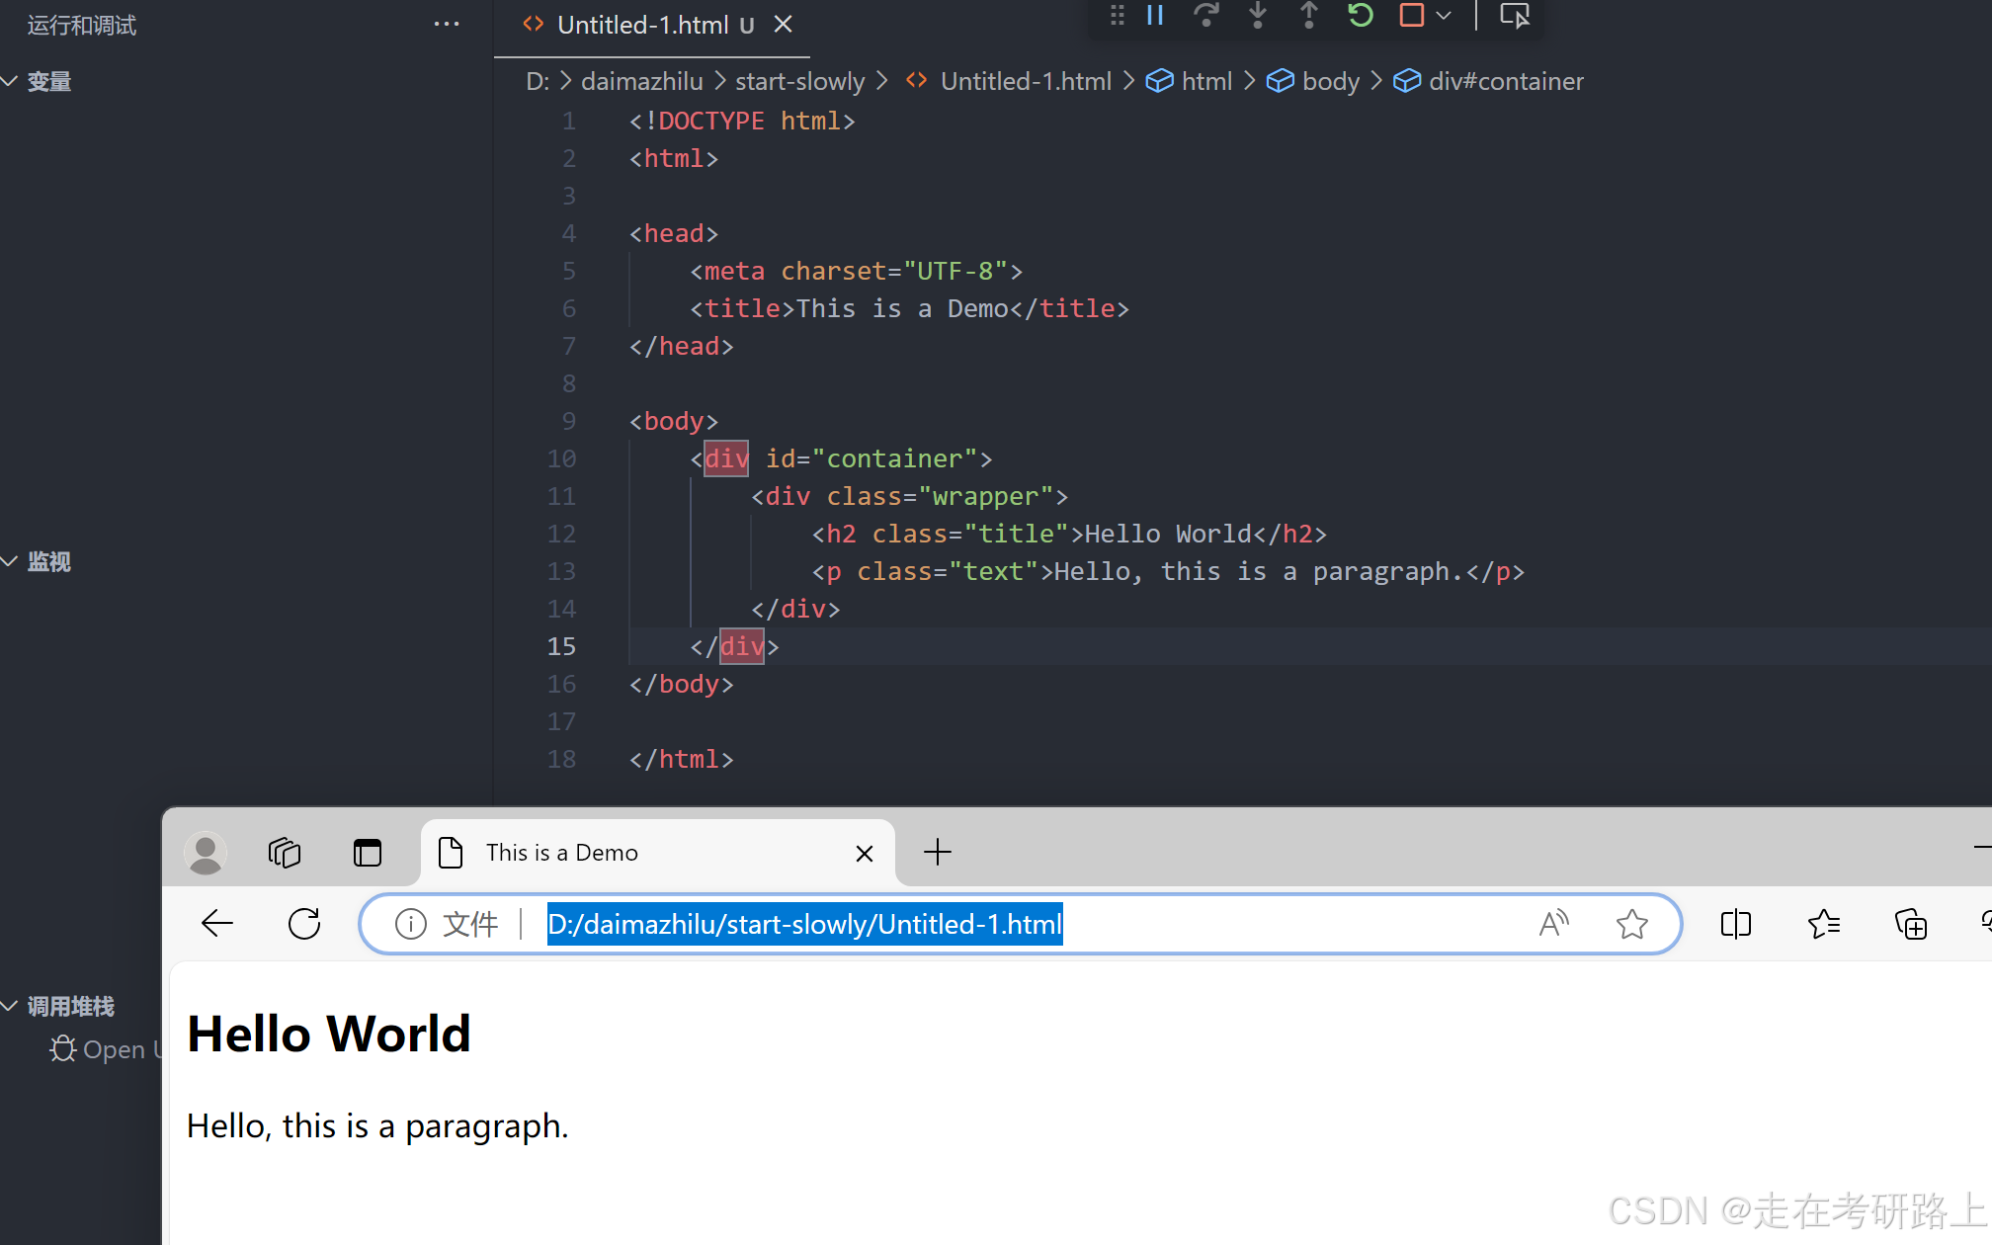
Task: Switch to the Untitled-1.html editor tab
Action: click(x=642, y=25)
